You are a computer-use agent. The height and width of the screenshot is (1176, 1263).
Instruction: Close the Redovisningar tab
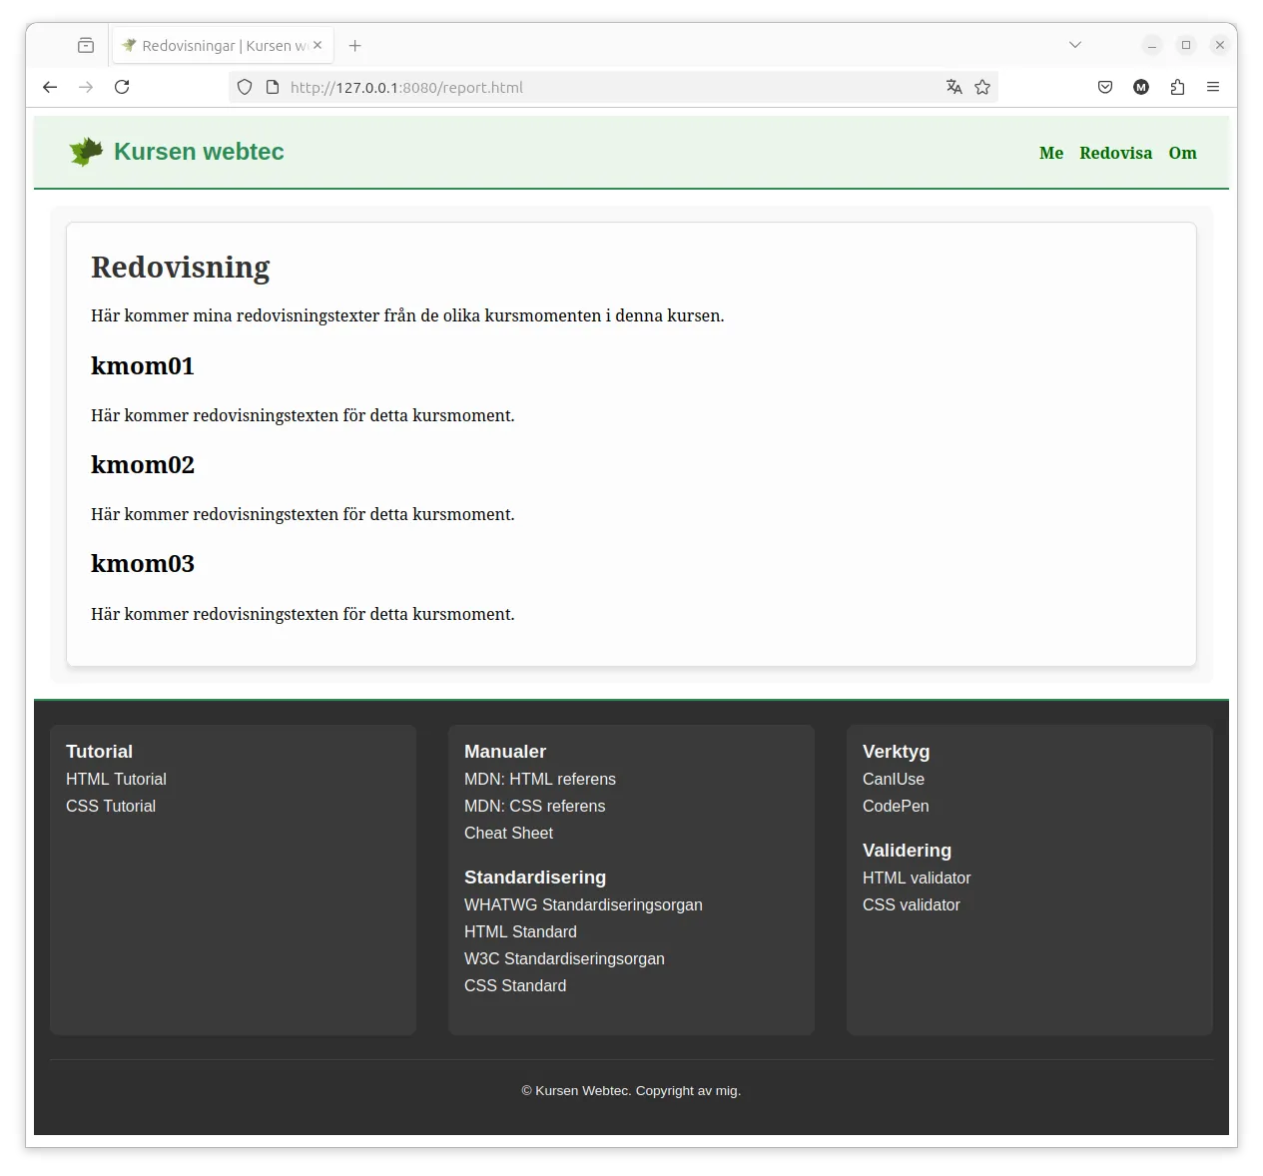click(317, 45)
